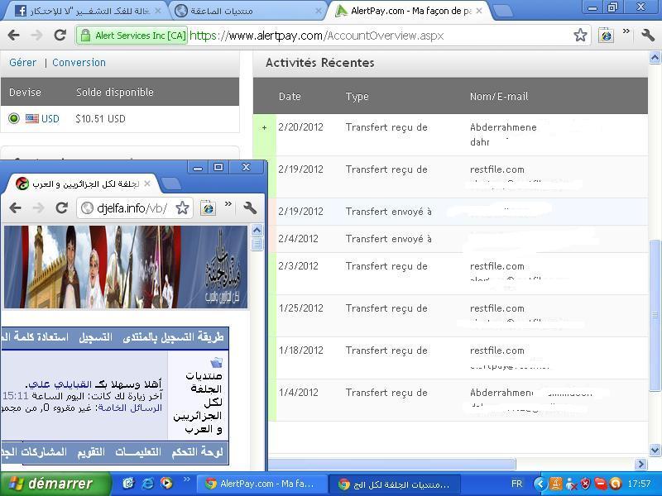
Task: Bookmark djelfa.info with the star icon
Action: [182, 207]
